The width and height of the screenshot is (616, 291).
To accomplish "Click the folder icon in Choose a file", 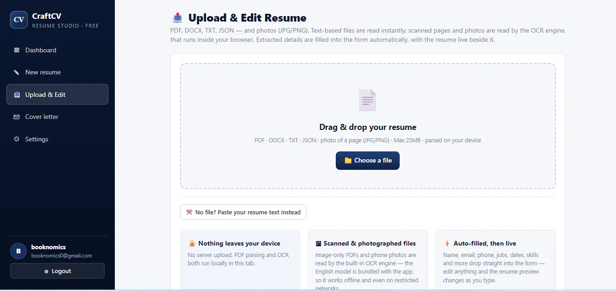I will point(348,161).
